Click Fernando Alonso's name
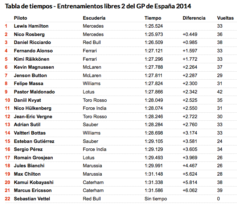Image resolution: width=237 pixels, height=204 pixels. 33,51
